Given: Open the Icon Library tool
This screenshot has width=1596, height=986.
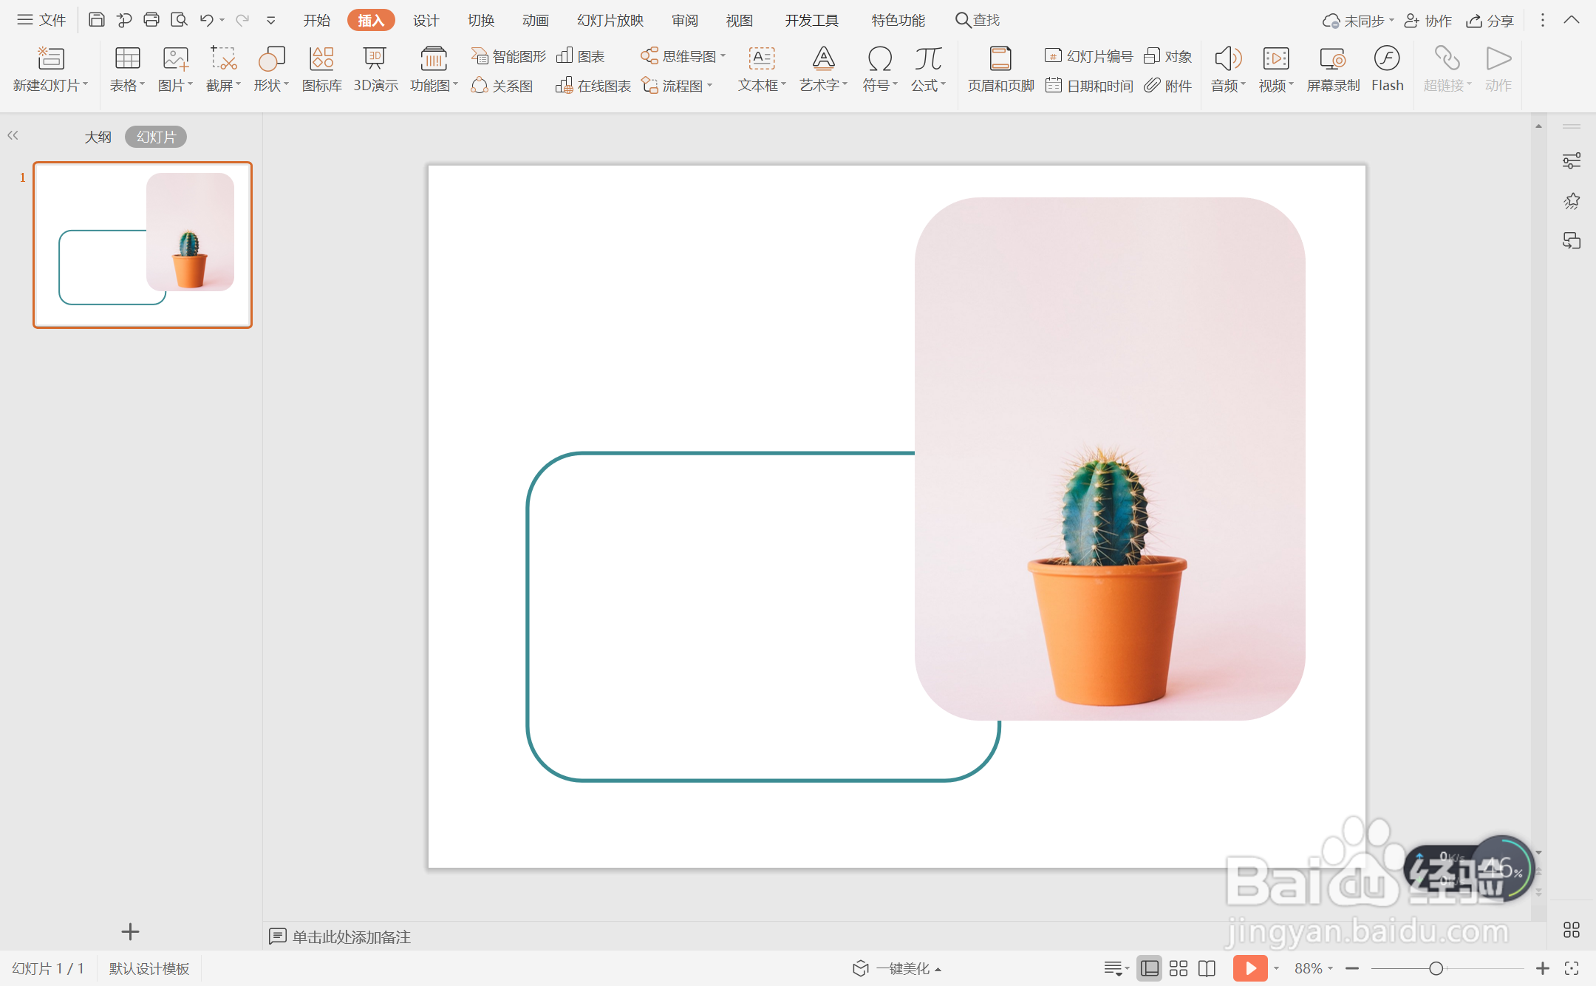Looking at the screenshot, I should pyautogui.click(x=321, y=69).
